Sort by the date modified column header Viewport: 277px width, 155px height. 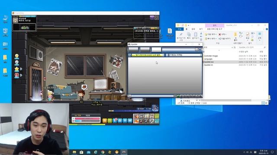tap(243, 52)
